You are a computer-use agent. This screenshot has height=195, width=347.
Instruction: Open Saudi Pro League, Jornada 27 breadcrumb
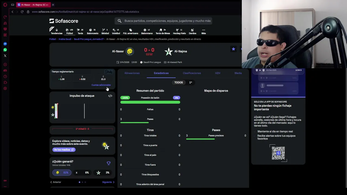(x=89, y=39)
